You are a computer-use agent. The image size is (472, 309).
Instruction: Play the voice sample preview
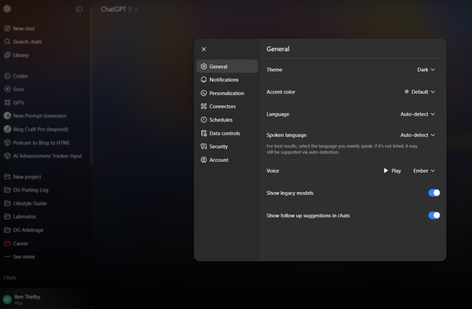click(x=392, y=171)
